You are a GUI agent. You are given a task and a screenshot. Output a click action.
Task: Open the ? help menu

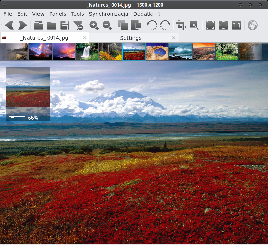click(159, 14)
